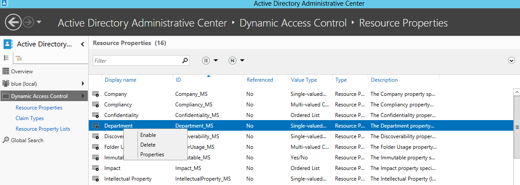Choose Delete from context menu
The image size is (520, 185).
148,144
